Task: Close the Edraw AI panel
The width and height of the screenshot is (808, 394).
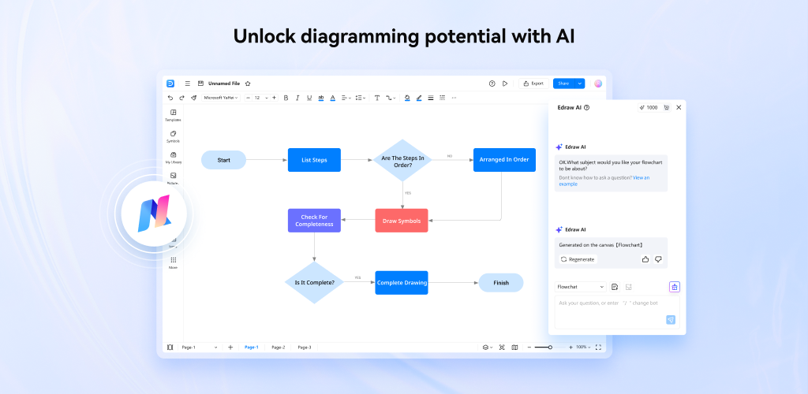Action: 679,107
